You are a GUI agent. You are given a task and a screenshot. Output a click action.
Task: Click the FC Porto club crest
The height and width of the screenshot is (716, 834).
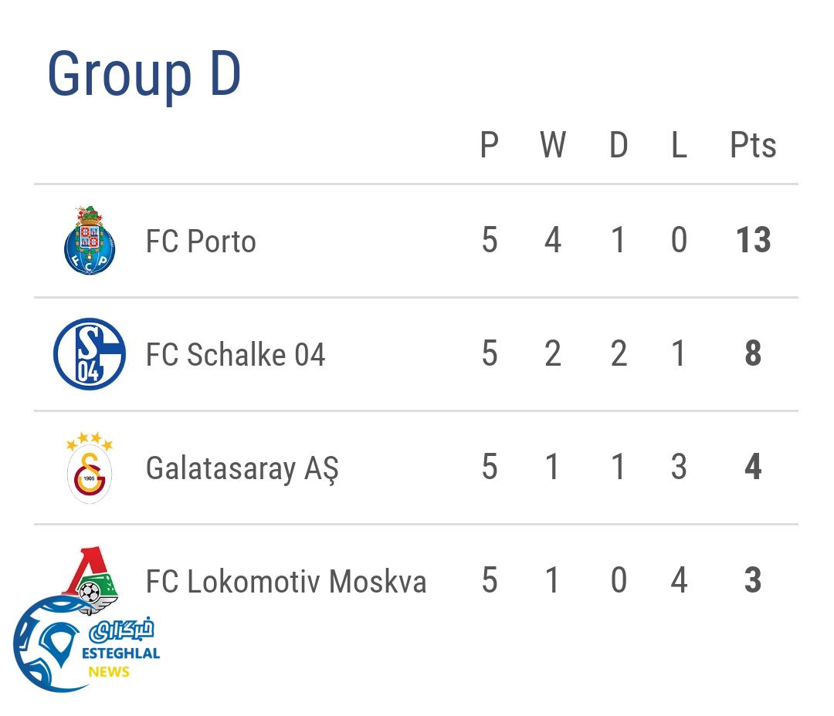(x=90, y=241)
